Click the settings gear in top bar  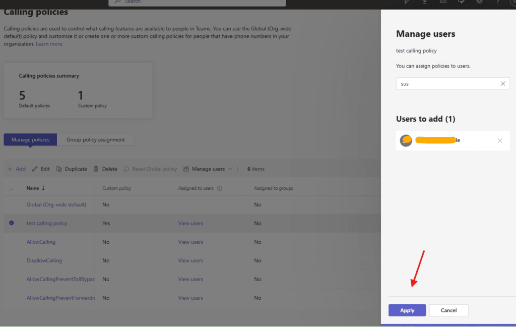coord(480,2)
